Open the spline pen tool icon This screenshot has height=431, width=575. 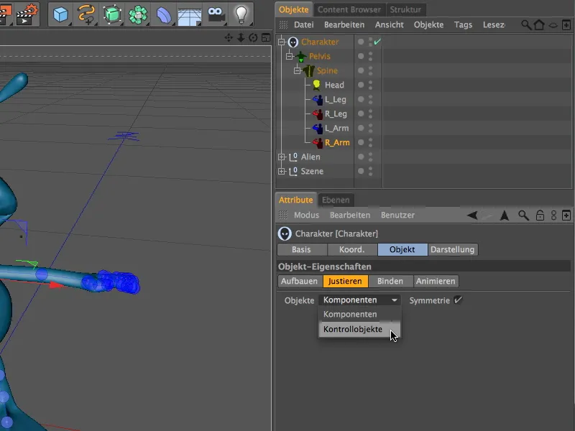86,14
